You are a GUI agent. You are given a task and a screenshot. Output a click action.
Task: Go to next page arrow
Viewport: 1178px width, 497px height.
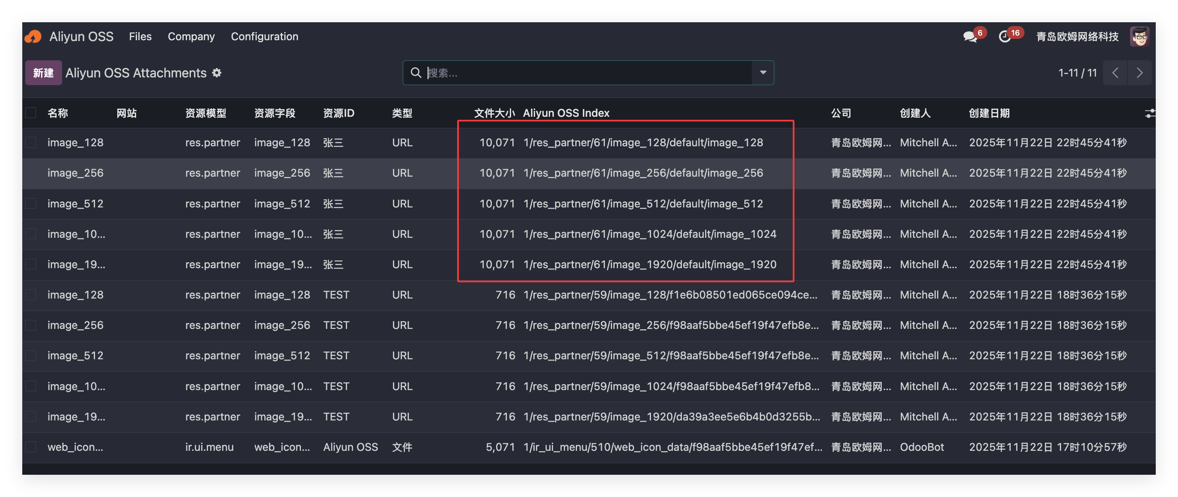[1139, 73]
